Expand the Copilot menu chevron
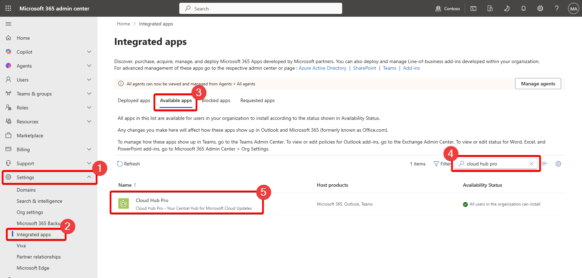582x278 pixels. [x=89, y=52]
